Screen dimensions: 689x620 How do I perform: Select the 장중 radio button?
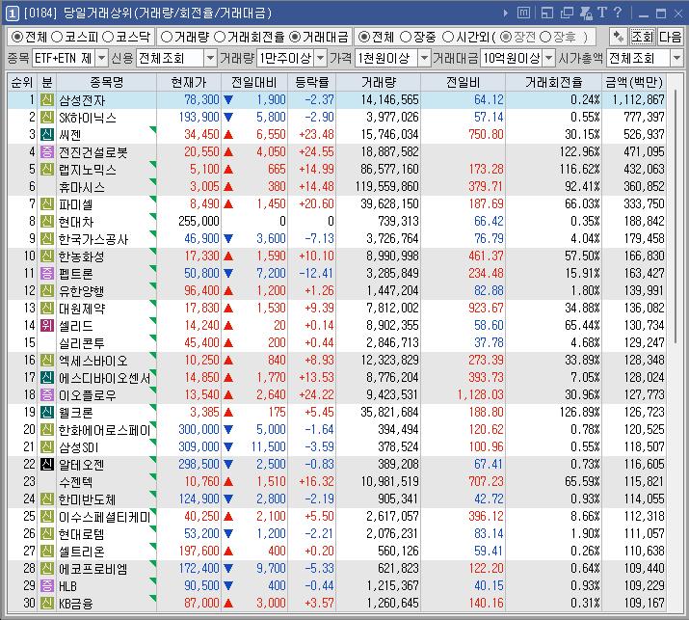pos(406,37)
